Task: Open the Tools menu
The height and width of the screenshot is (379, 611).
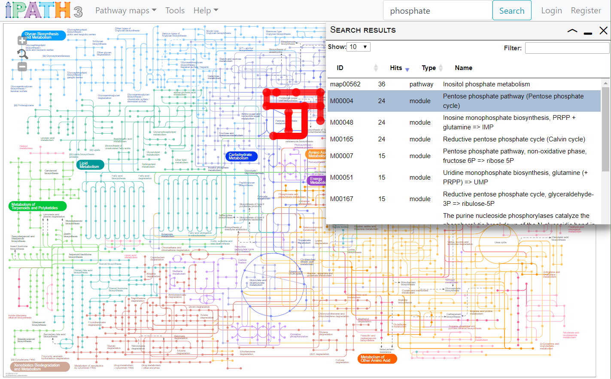Action: point(175,10)
